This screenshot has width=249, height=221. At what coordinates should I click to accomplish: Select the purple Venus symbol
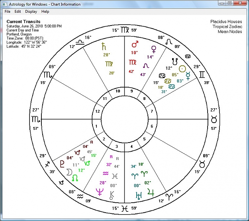pyautogui.click(x=153, y=49)
